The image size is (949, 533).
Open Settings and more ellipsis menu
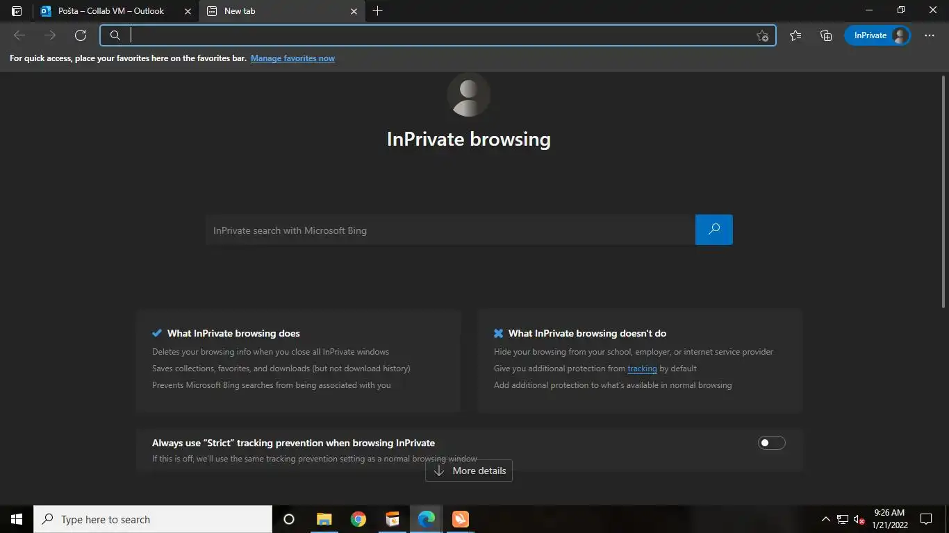click(x=930, y=35)
